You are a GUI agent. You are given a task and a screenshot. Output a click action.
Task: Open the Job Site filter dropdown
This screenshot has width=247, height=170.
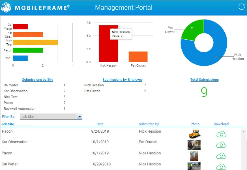pos(51,117)
